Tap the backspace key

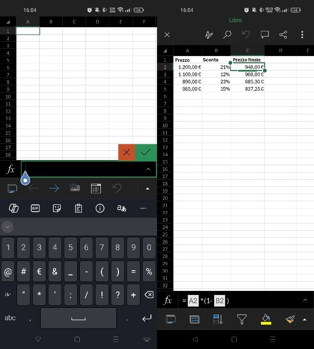[149, 295]
